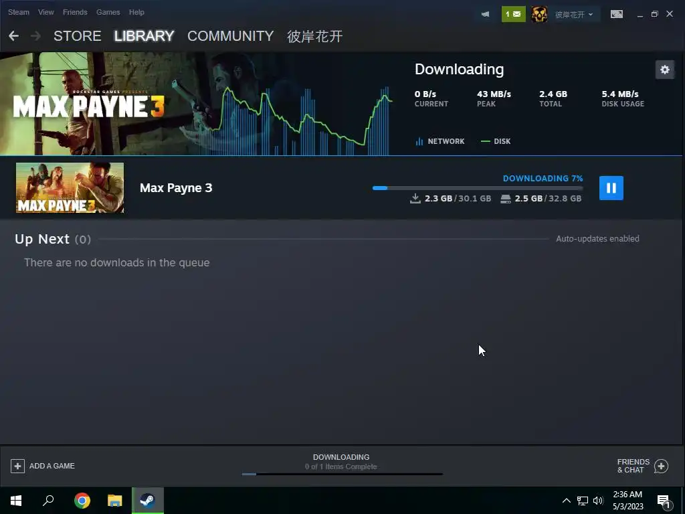
Task: Switch to Big Picture mode icon
Action: pyautogui.click(x=616, y=14)
